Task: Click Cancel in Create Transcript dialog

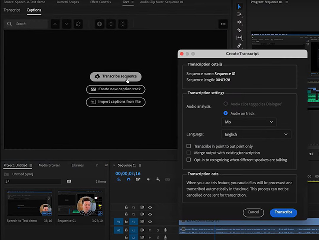Action: (x=253, y=212)
